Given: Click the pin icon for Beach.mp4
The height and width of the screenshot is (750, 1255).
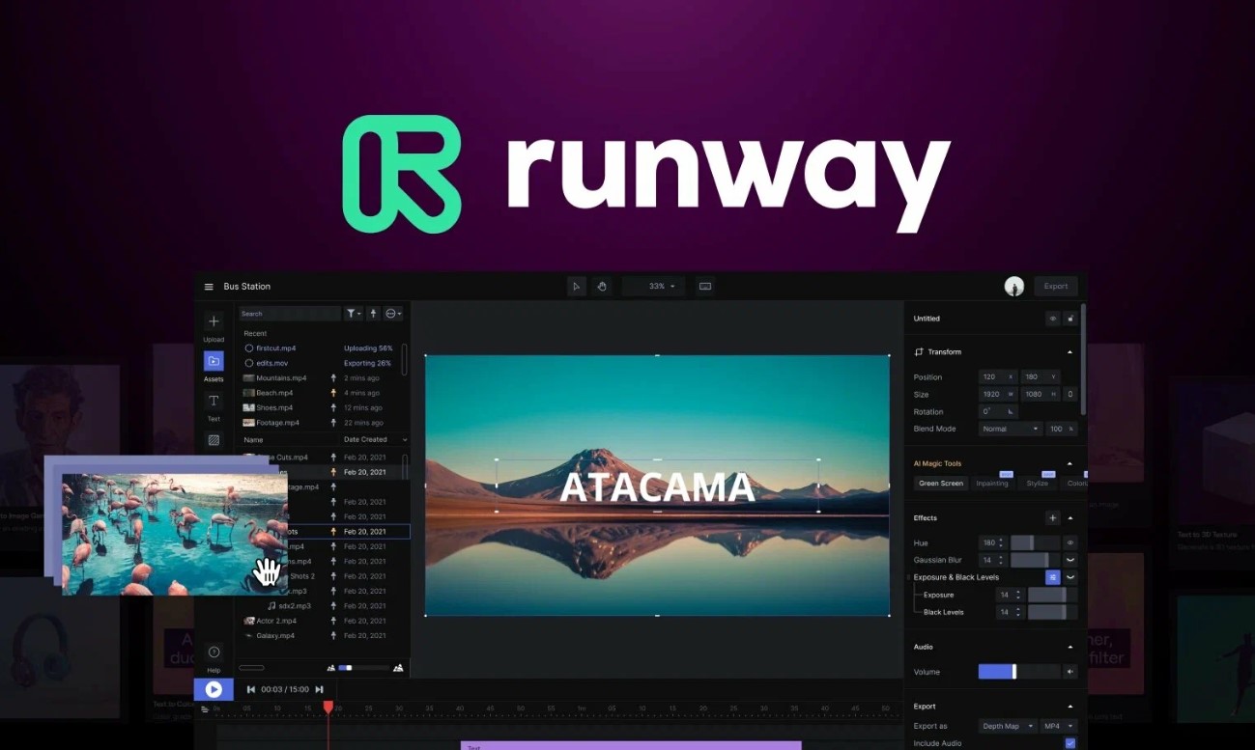Looking at the screenshot, I should point(333,393).
